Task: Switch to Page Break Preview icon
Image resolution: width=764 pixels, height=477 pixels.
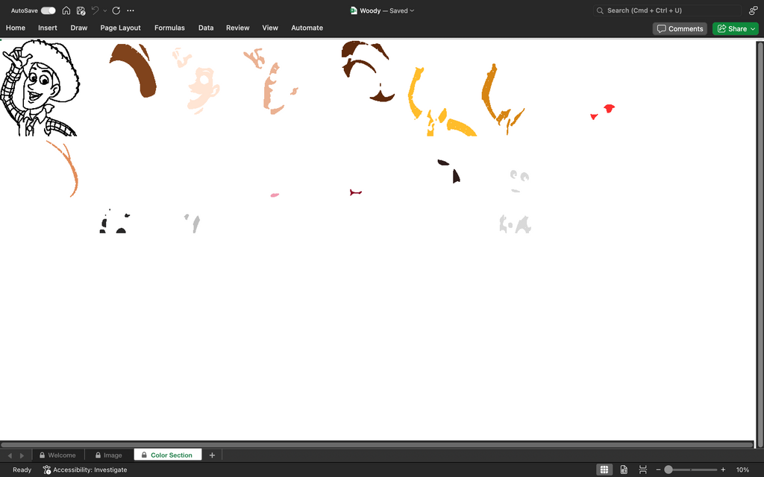Action: click(x=643, y=470)
